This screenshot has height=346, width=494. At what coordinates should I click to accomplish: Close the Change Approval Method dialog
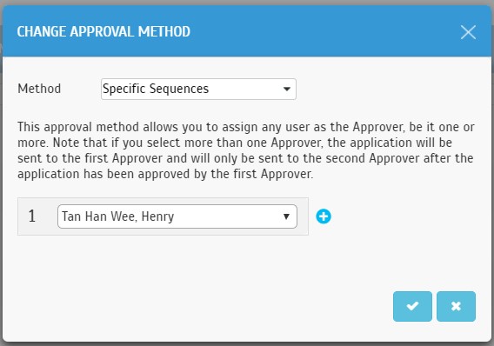(468, 32)
